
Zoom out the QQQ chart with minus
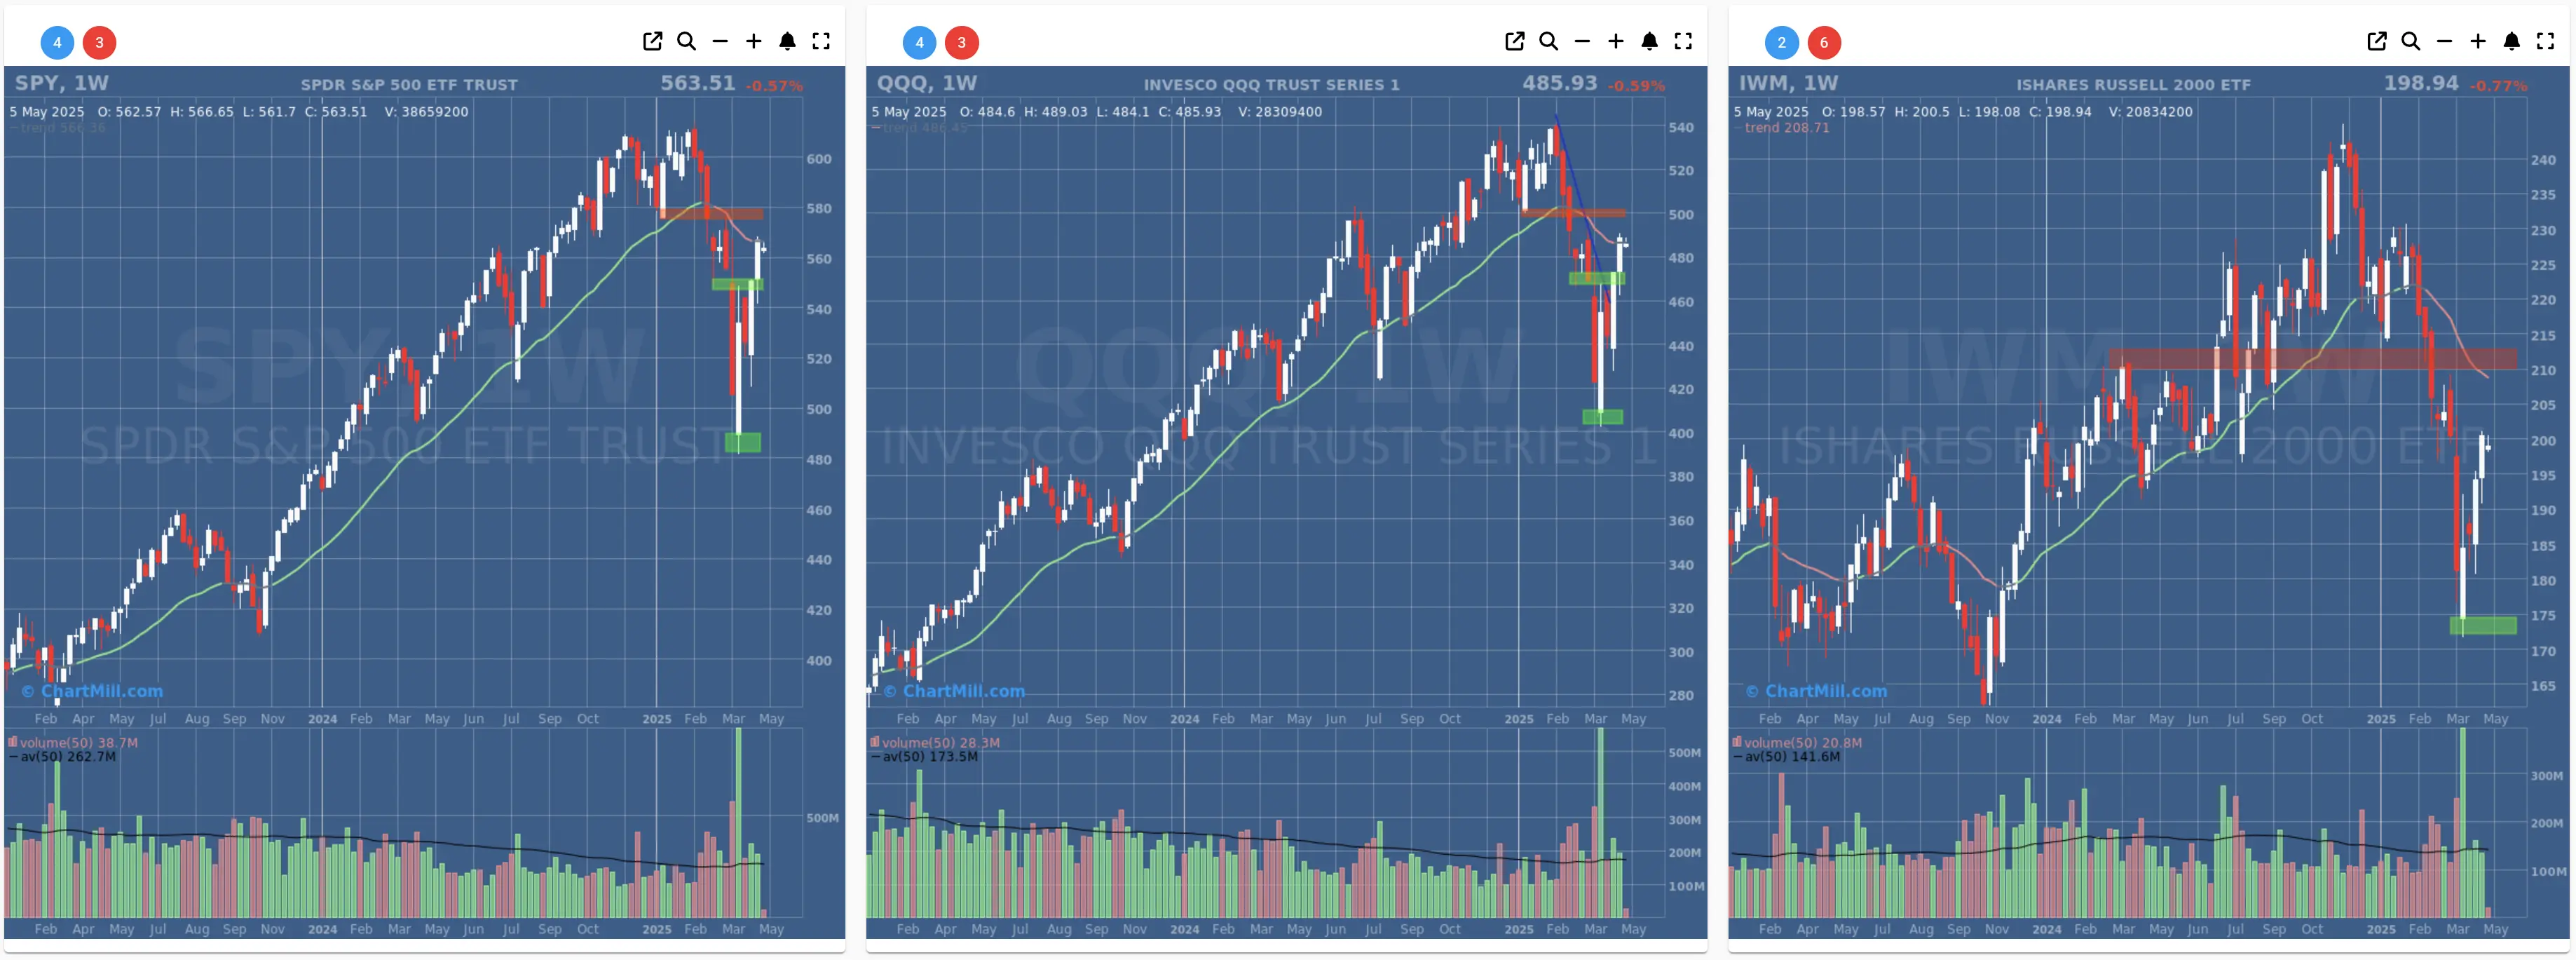tap(1582, 41)
